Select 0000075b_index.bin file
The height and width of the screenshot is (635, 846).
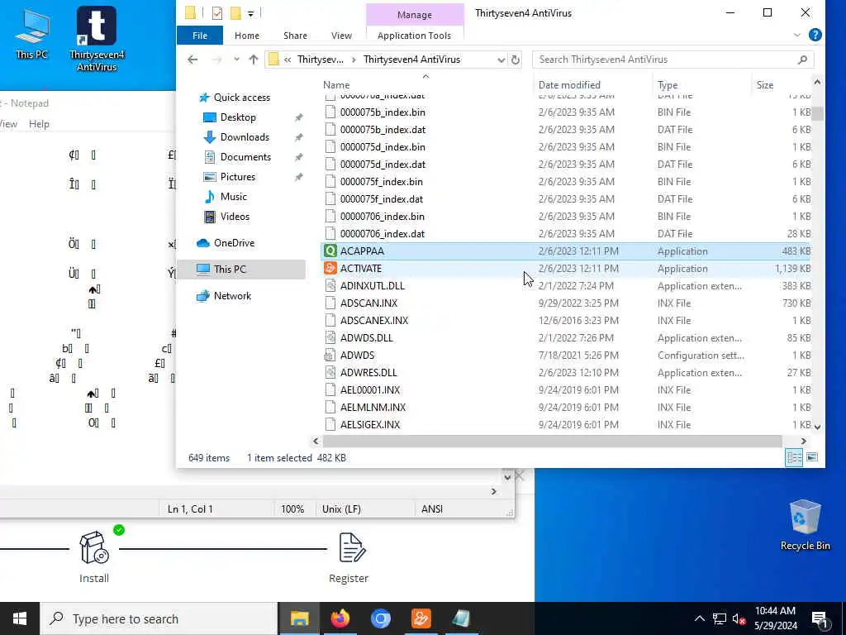383,112
